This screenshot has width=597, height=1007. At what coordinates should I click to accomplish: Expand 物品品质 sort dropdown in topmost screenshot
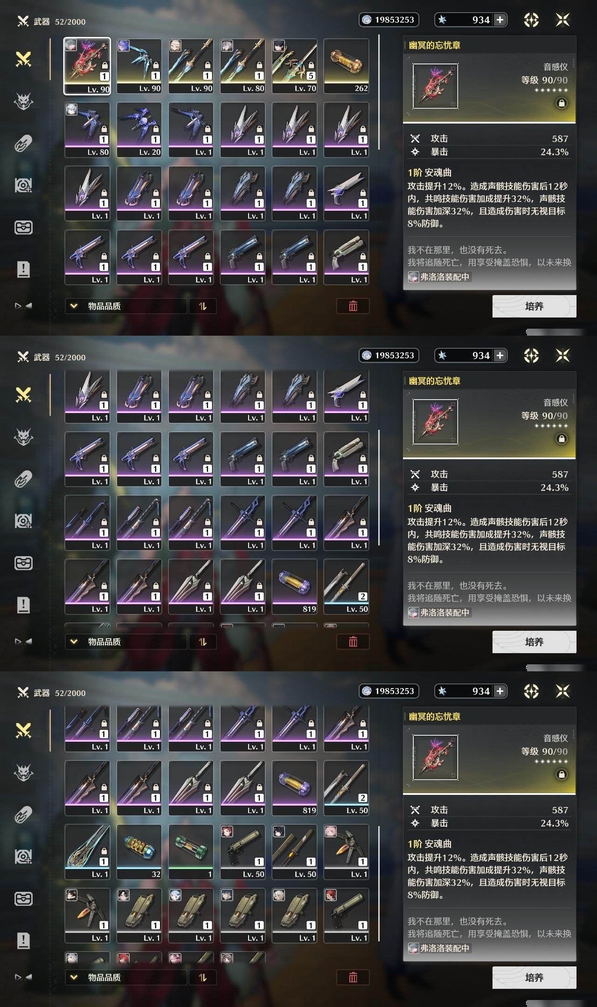[x=126, y=306]
